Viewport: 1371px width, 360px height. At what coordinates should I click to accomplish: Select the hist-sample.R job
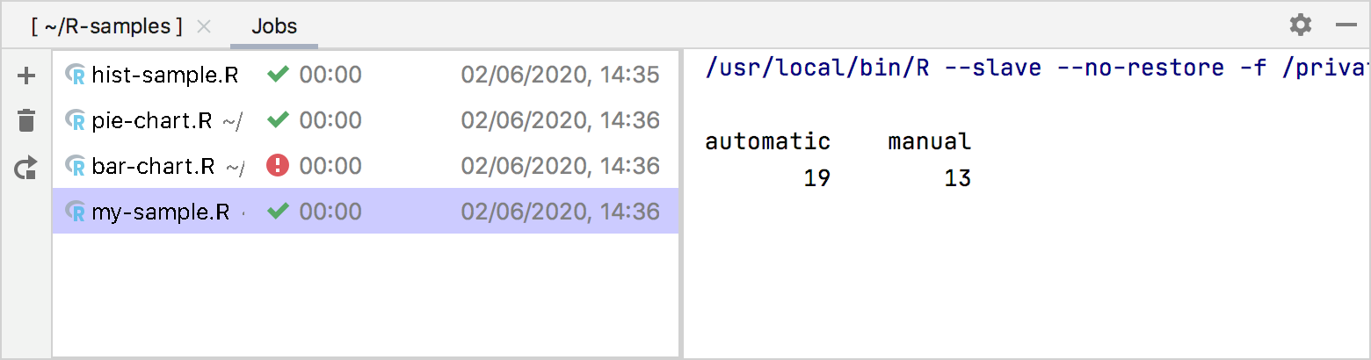tap(164, 76)
